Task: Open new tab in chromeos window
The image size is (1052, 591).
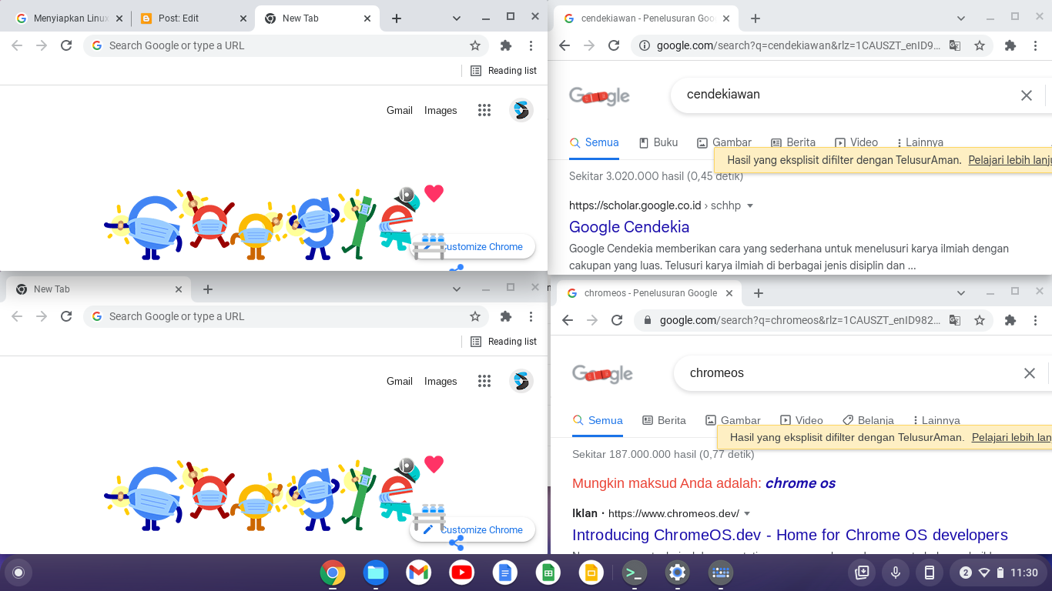Action: point(759,293)
